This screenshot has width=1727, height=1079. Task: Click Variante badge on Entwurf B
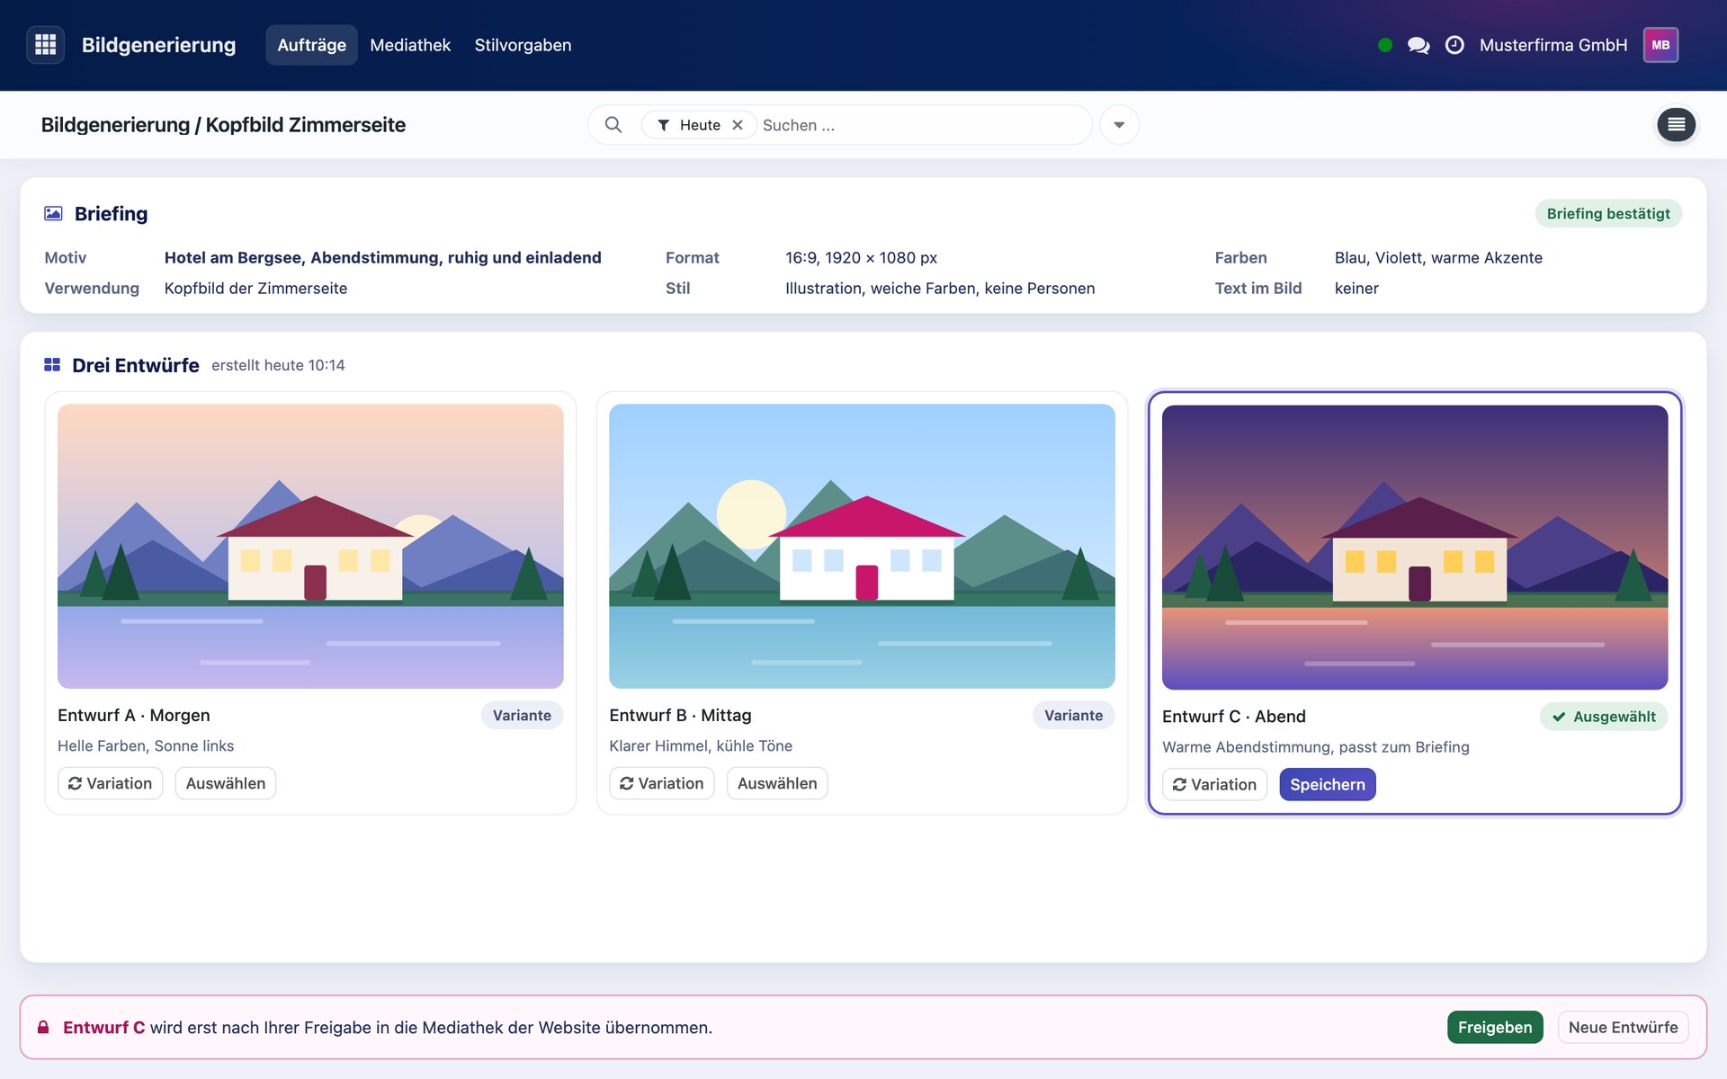[1073, 715]
